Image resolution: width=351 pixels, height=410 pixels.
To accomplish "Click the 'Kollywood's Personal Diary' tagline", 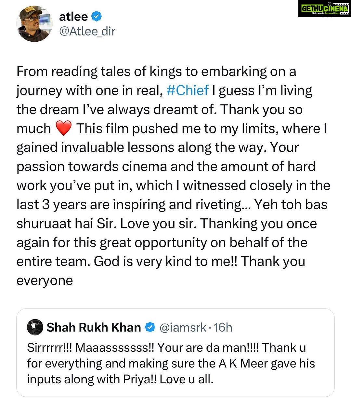I will coord(326,13).
